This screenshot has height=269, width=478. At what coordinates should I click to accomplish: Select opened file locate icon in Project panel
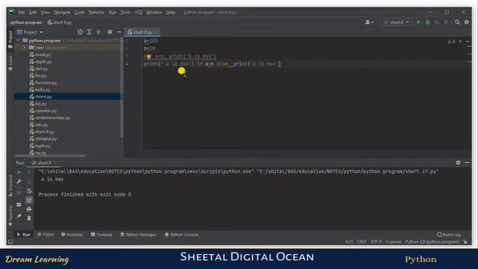tap(80, 32)
